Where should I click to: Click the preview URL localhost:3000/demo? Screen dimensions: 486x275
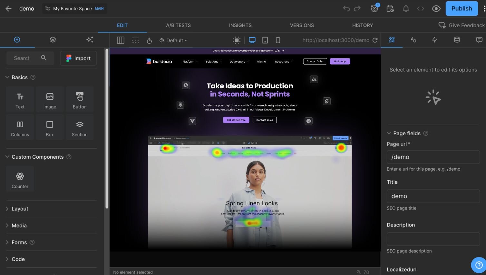[335, 40]
